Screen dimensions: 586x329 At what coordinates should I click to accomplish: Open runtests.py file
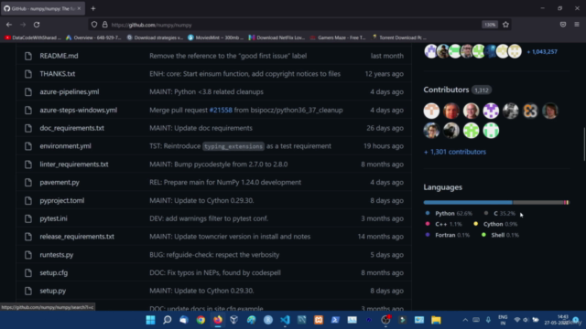[x=57, y=255]
